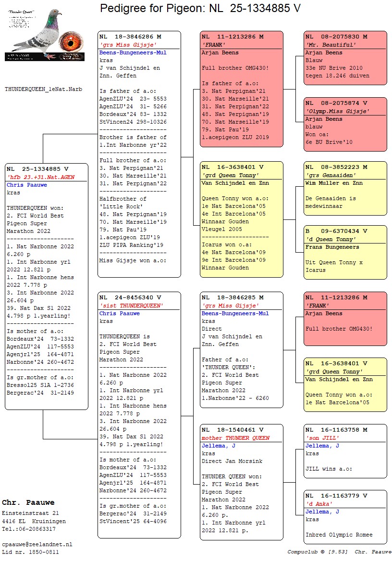Select the 'd Anka' pedigree entry
Image resolution: width=392 pixels, height=564 pixels.
[345, 517]
